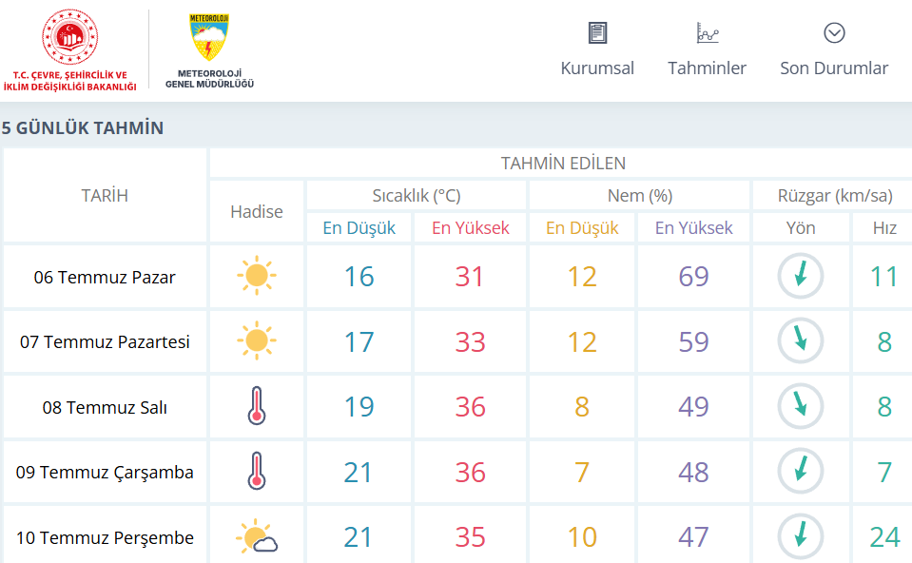912x563 pixels.
Task: Click the sunny icon for 07 Temmuz Pazartesi
Action: (x=257, y=340)
